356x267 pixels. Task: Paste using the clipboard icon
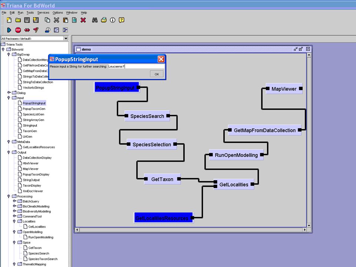[65, 20]
